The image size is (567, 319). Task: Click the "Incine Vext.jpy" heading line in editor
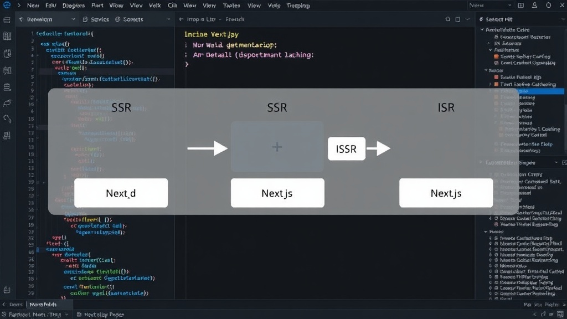click(x=212, y=34)
